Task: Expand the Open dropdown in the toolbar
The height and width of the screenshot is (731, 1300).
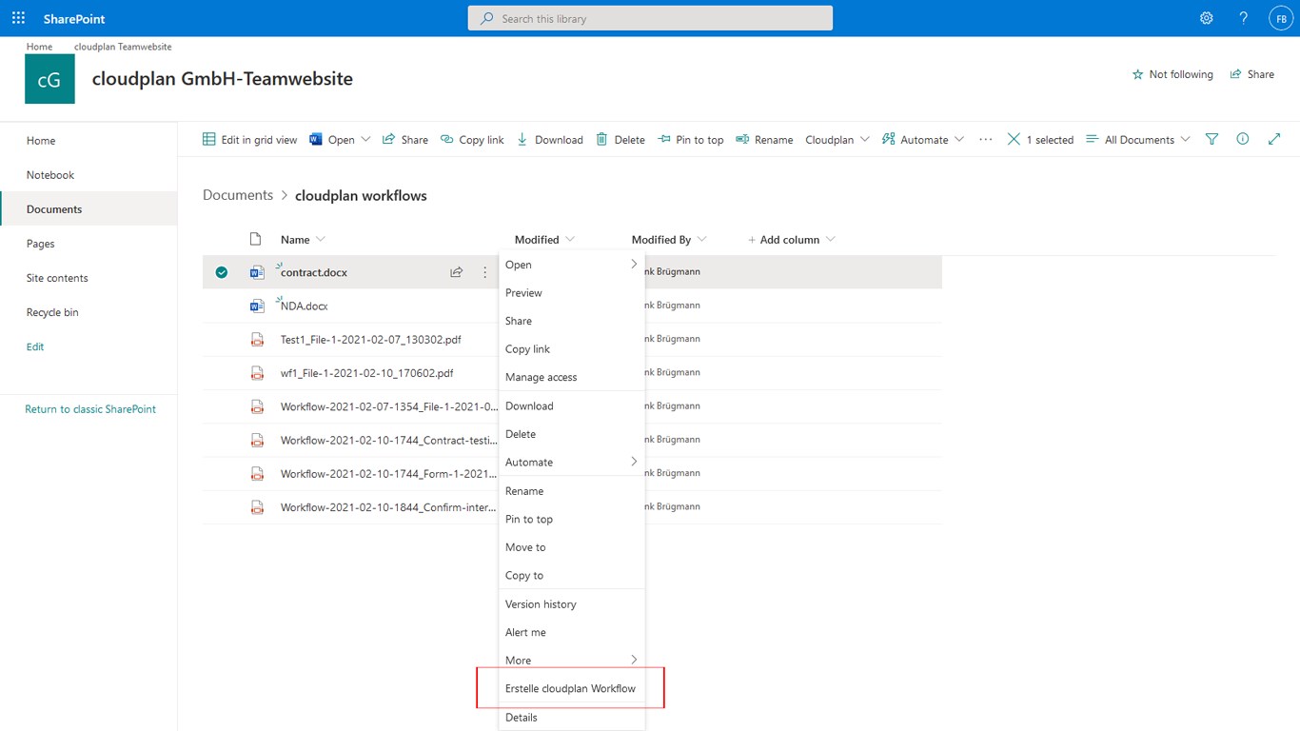Action: 366,139
